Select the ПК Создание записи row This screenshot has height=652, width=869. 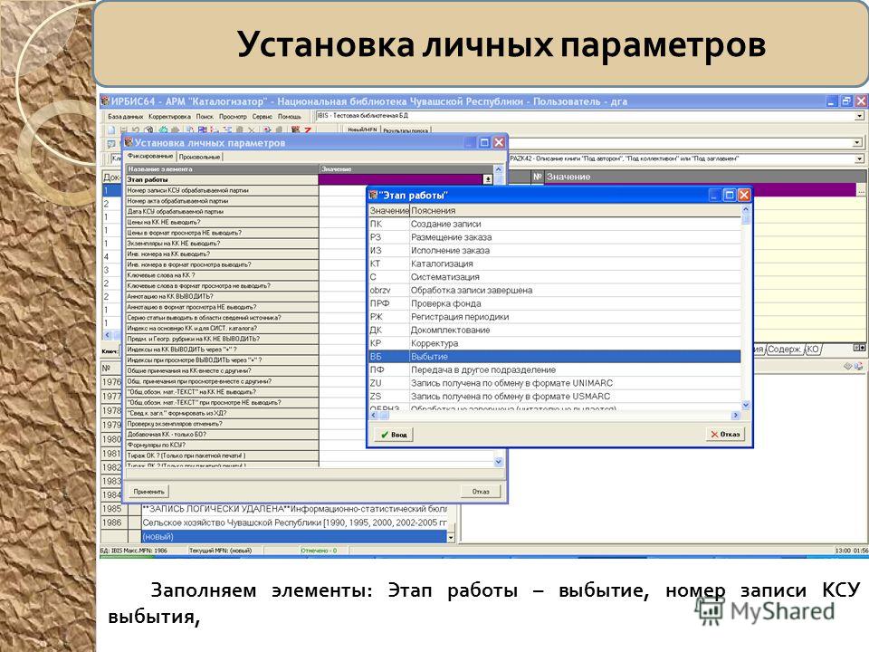coord(554,224)
